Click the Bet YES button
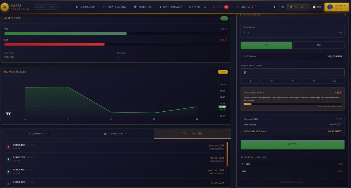 point(292,145)
